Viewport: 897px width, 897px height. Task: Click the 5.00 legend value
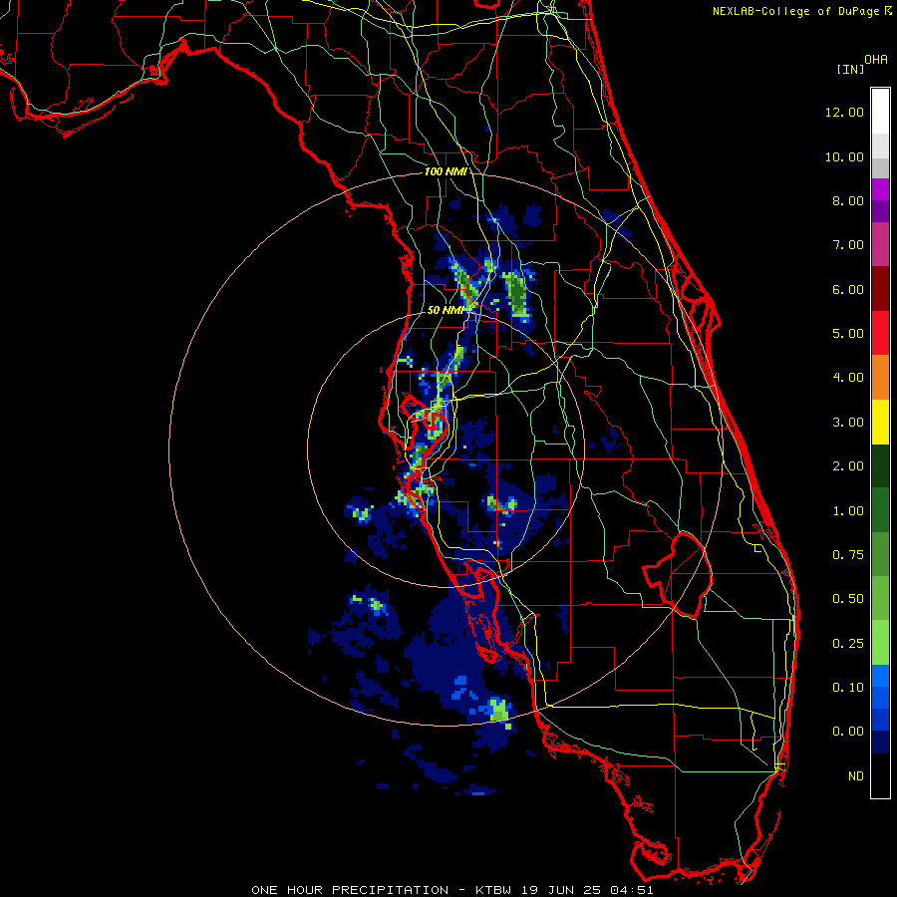[x=848, y=334]
